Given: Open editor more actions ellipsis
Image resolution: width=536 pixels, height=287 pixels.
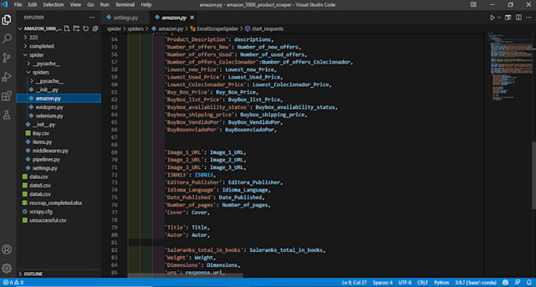Looking at the screenshot, I should pyautogui.click(x=529, y=17).
